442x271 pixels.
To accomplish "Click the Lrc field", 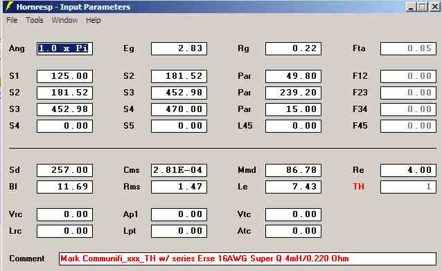I will (x=64, y=231).
